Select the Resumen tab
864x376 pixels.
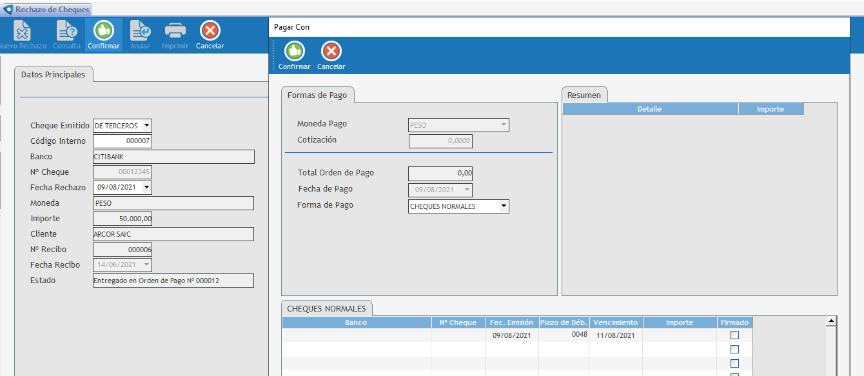pos(584,95)
